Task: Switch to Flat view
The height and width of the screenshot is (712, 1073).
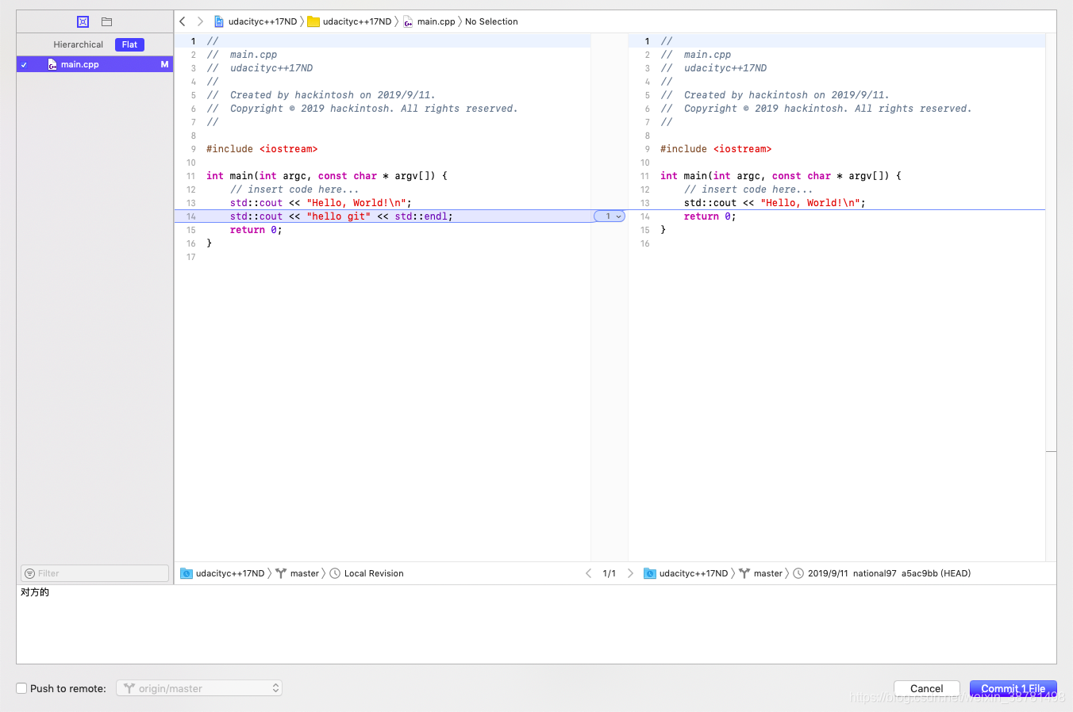Action: [129, 44]
